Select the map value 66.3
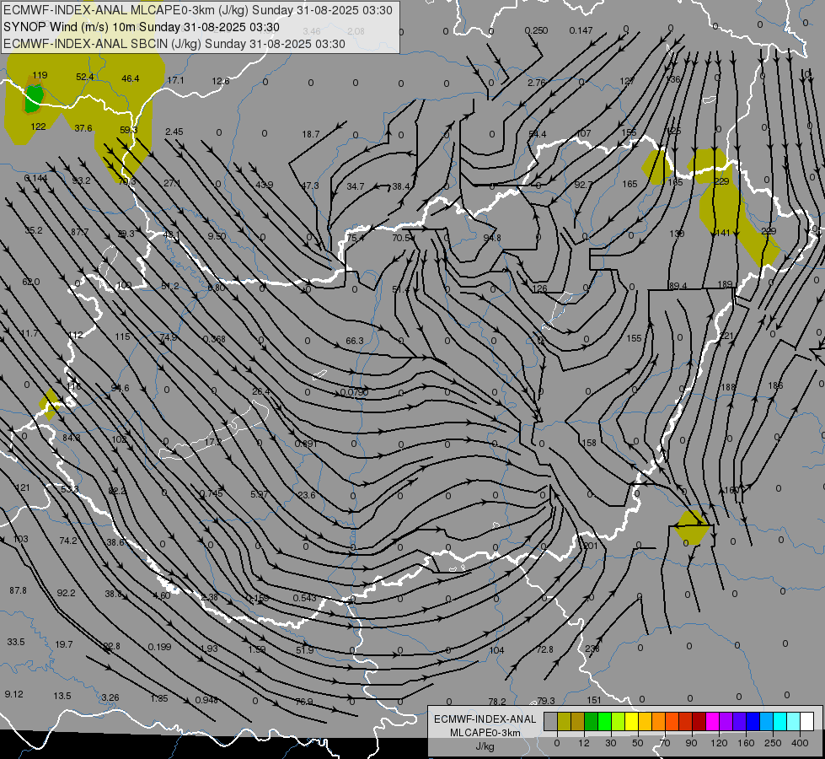 [355, 341]
